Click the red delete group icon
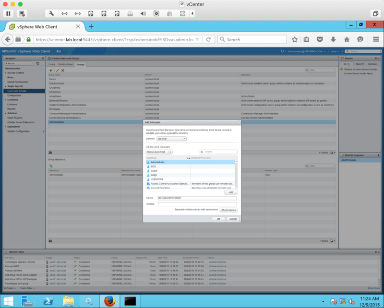 point(62,71)
